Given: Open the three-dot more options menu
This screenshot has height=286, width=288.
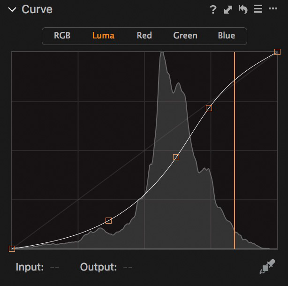Looking at the screenshot, I should point(273,9).
